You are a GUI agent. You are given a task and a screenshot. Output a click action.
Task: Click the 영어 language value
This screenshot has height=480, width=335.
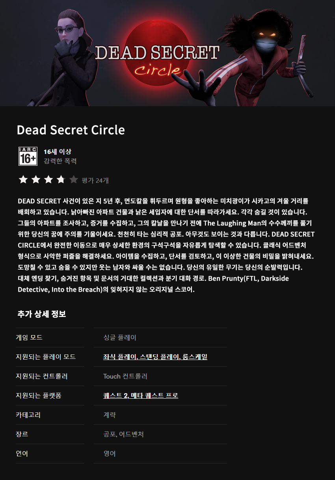[x=110, y=454]
